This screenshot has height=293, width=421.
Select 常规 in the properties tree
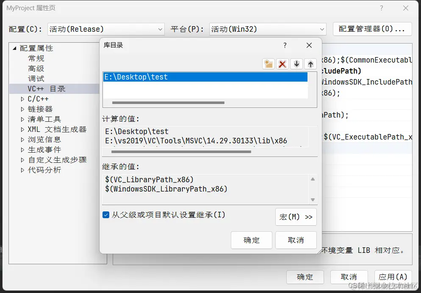pos(36,58)
